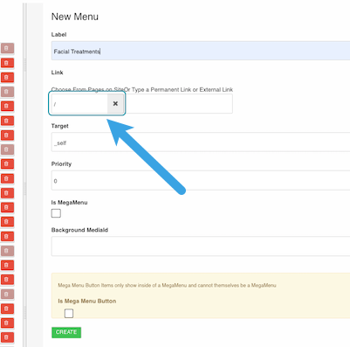Select the Priority input showing 0
This screenshot has width=350, height=347.
click(x=201, y=180)
